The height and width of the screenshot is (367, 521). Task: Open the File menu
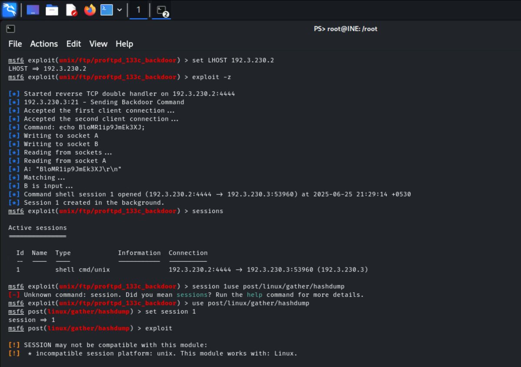(15, 44)
